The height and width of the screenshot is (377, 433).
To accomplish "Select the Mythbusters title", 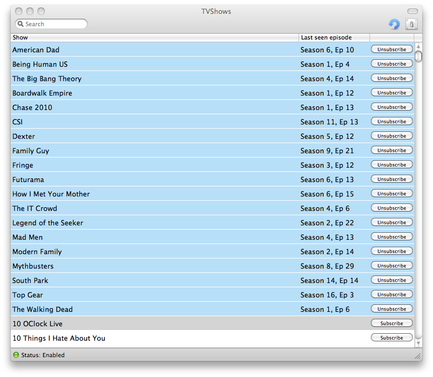I will (x=33, y=266).
